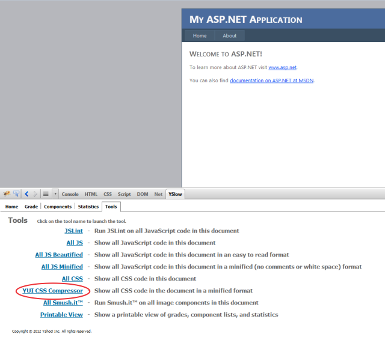
Task: Open the YSlow Components sub-tab
Action: tap(58, 207)
